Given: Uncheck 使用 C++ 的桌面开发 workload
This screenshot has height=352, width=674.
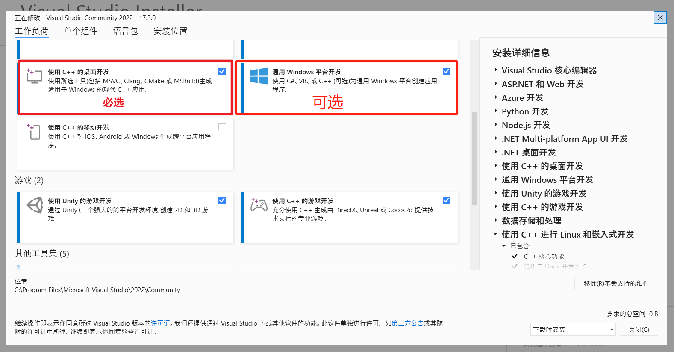Looking at the screenshot, I should [x=222, y=71].
